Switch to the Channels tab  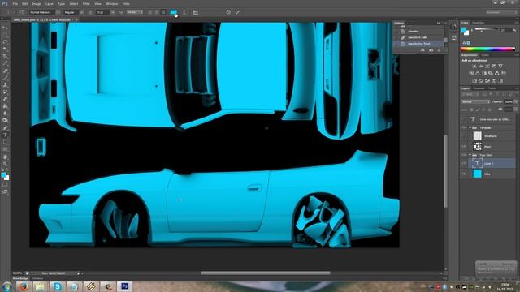click(479, 88)
